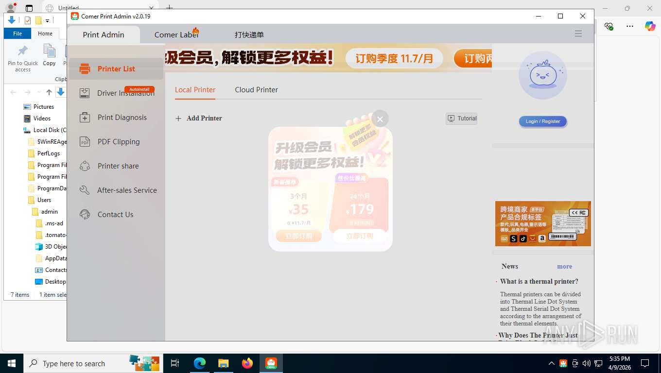Screen dimensions: 661x373
Task: Open Task View on the taskbar
Action: pyautogui.click(x=175, y=363)
